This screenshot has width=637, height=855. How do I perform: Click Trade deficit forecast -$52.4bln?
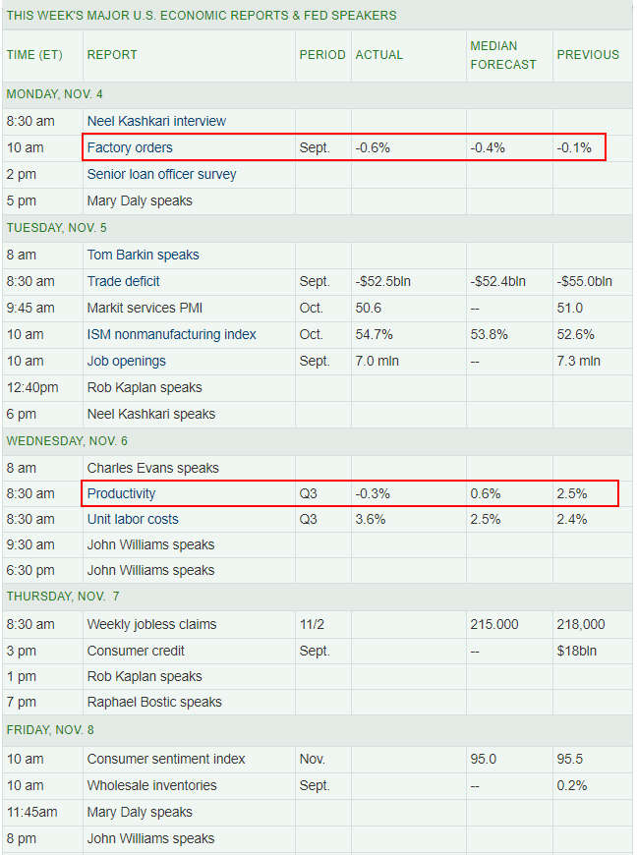click(498, 281)
